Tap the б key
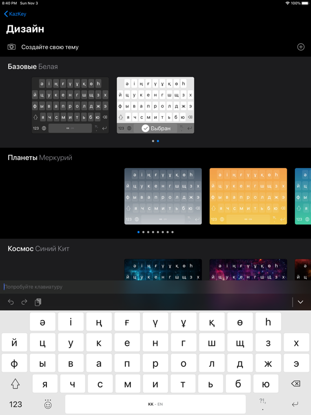This screenshot has width=311, height=415. [x=238, y=384]
